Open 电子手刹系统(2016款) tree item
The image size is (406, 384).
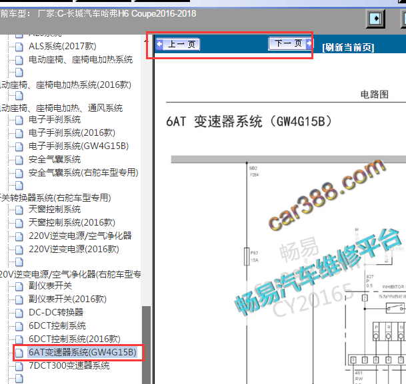pyautogui.click(x=72, y=133)
